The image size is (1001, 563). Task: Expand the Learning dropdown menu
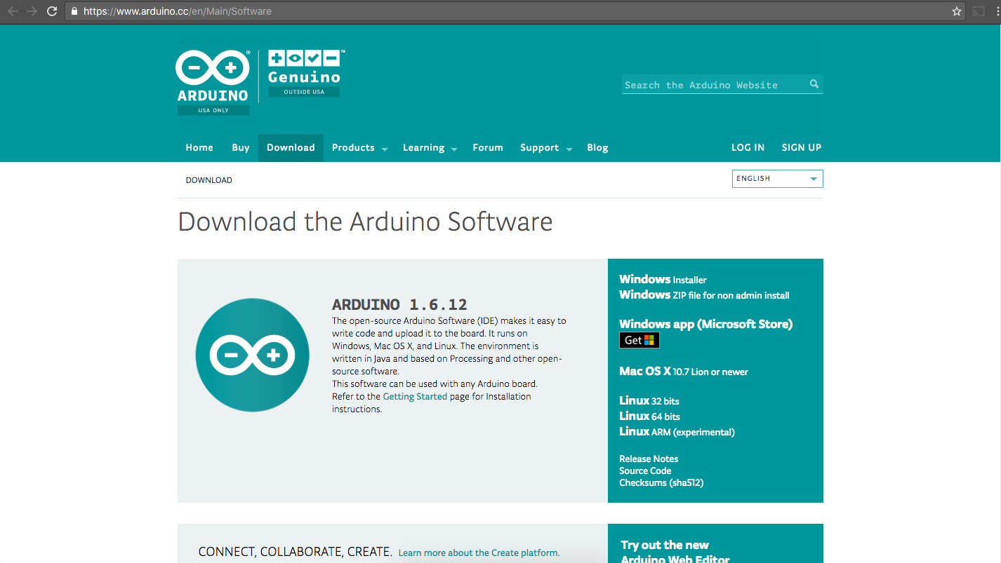pyautogui.click(x=430, y=148)
